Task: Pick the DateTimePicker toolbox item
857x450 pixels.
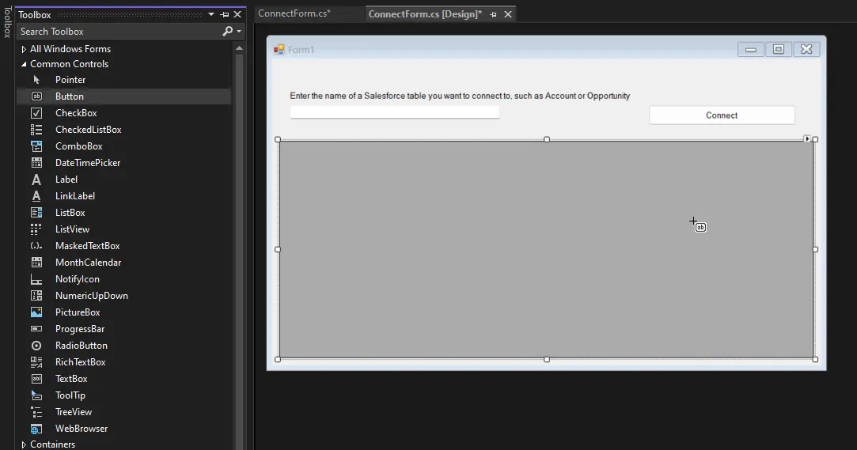Action: tap(87, 163)
